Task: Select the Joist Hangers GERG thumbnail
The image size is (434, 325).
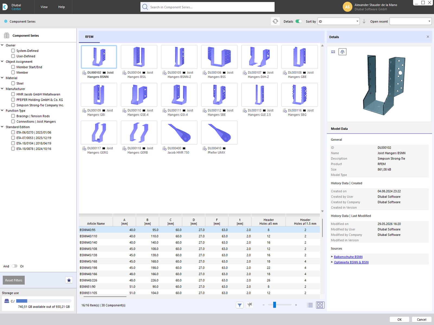Action: [99, 133]
